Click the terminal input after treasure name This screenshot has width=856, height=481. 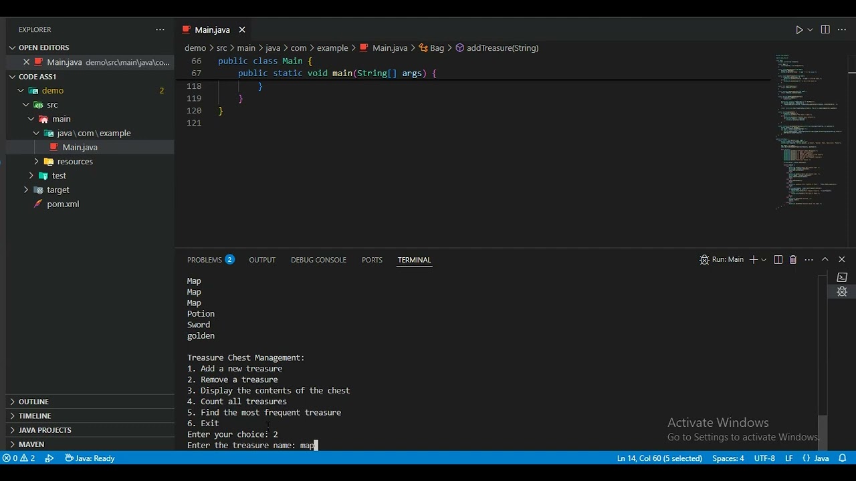point(316,445)
